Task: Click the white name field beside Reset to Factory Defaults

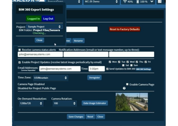Action: (82, 29)
